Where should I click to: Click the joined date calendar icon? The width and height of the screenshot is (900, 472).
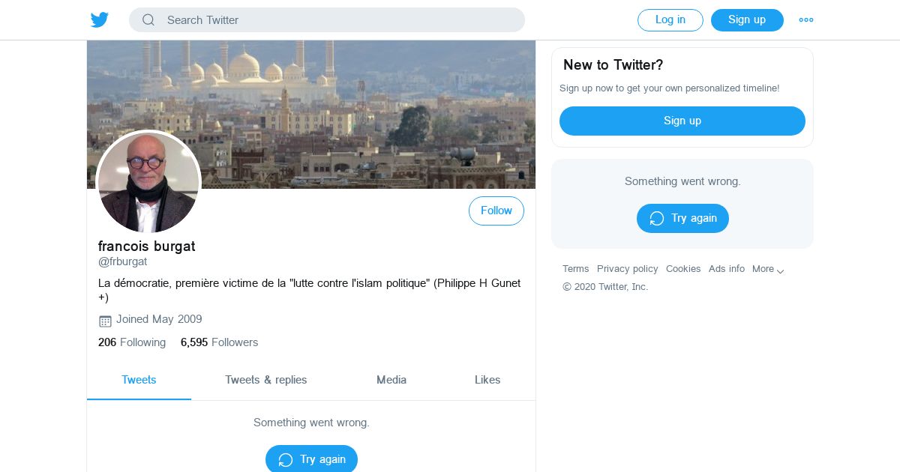coord(105,321)
